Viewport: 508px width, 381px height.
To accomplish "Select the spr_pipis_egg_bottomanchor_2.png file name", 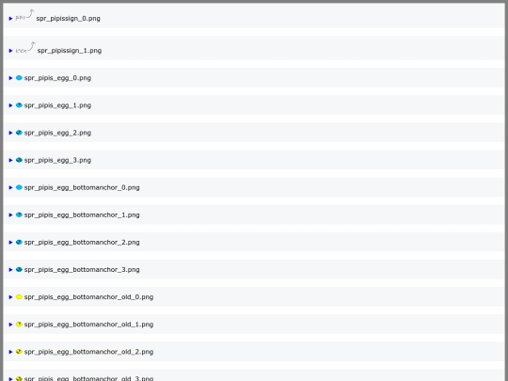I will pyautogui.click(x=82, y=243).
